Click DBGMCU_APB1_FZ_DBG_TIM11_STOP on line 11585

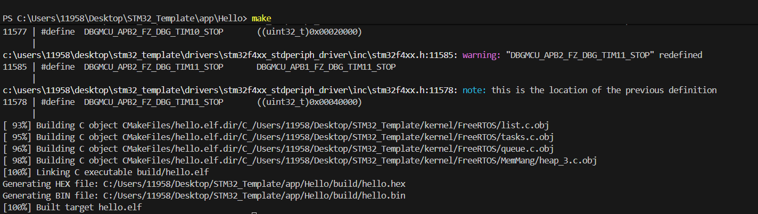tap(326, 67)
